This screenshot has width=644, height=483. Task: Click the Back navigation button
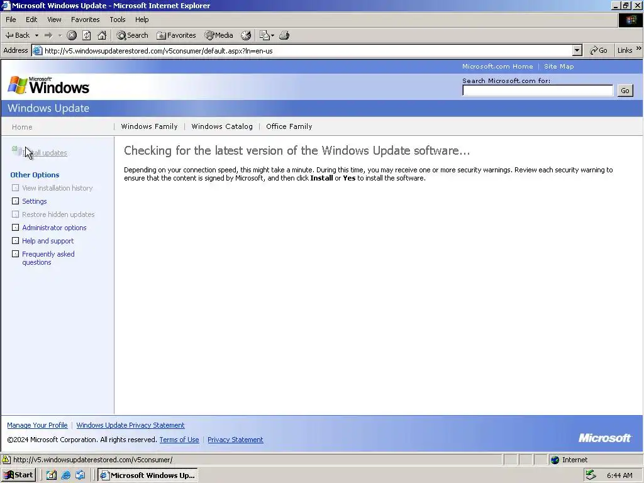[x=17, y=35]
